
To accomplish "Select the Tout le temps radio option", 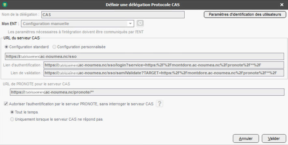I will tap(12, 112).
